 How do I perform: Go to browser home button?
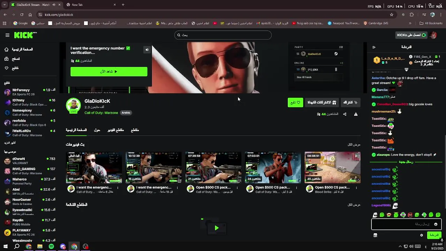(x=30, y=15)
